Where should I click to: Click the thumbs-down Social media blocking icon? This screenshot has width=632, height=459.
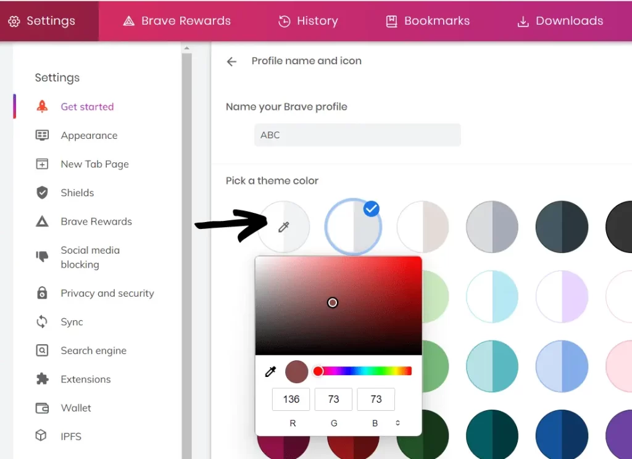(42, 256)
